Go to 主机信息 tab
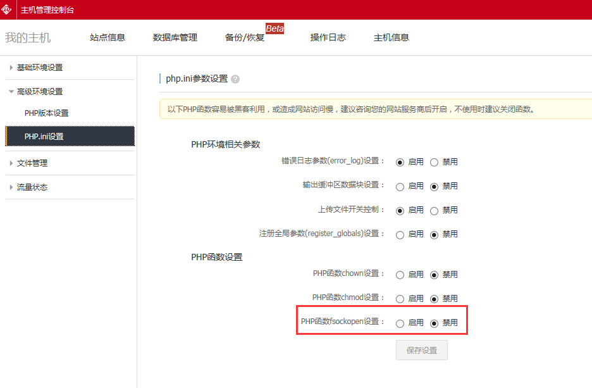The height and width of the screenshot is (388, 592). point(392,37)
